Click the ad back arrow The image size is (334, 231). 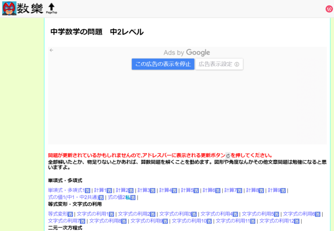pyautogui.click(x=51, y=50)
